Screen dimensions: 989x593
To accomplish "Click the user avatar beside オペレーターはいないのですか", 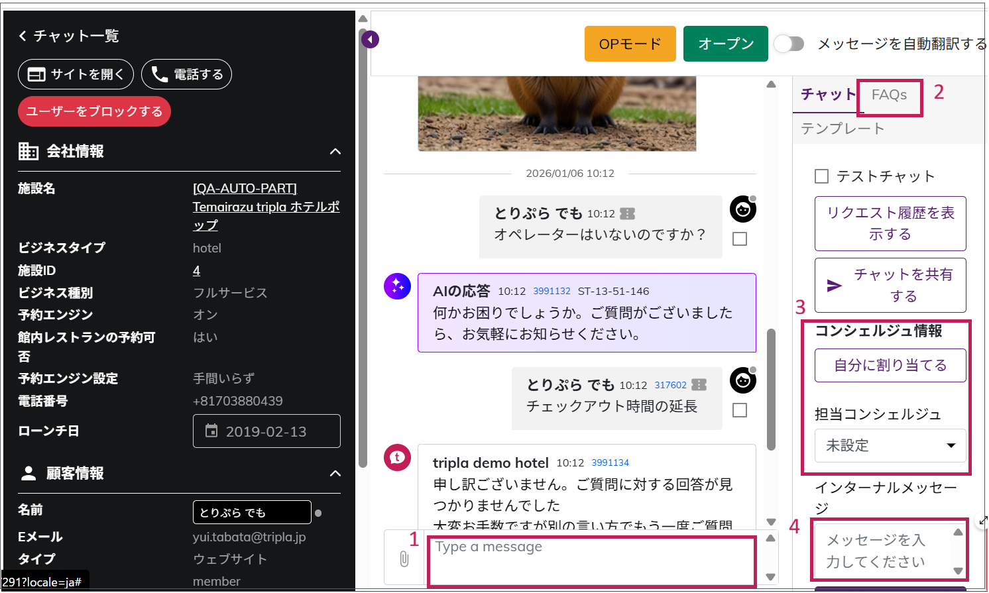I will (742, 210).
